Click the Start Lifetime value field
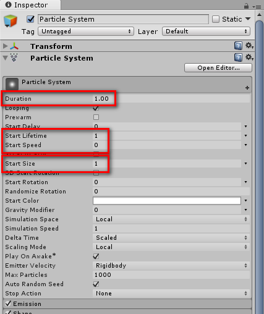Screen dimensions: 264x314 167,136
